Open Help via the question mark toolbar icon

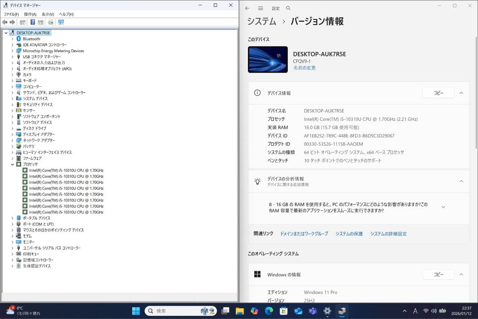(32, 22)
